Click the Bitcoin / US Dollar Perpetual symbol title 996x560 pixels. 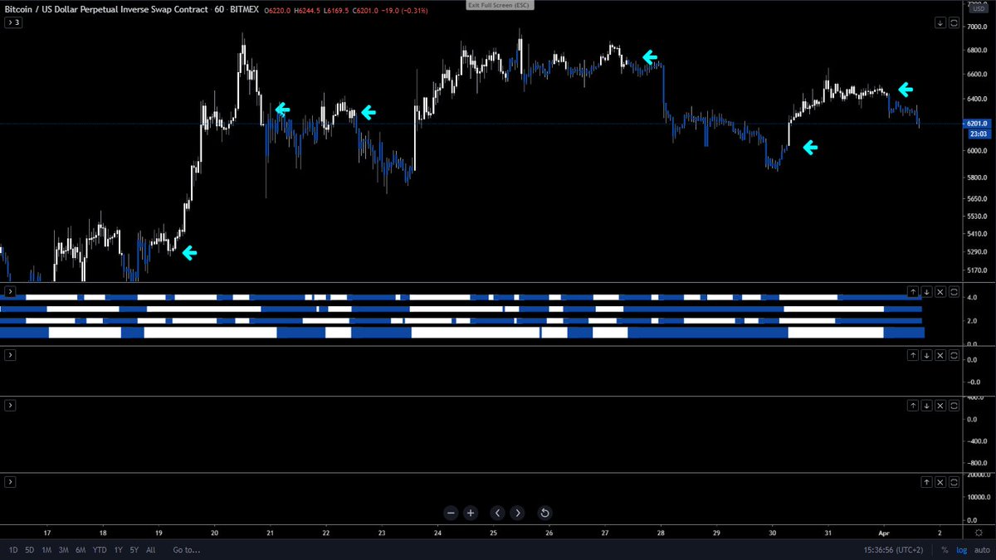coord(106,8)
